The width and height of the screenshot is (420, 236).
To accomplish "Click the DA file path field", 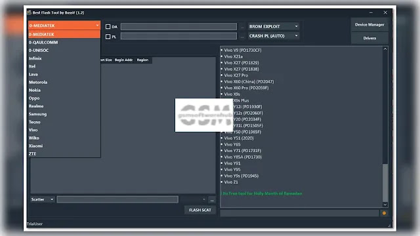I will coord(178,26).
